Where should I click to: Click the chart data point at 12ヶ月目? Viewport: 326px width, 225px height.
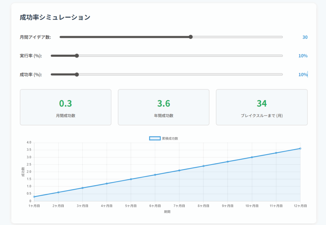tap(300, 148)
